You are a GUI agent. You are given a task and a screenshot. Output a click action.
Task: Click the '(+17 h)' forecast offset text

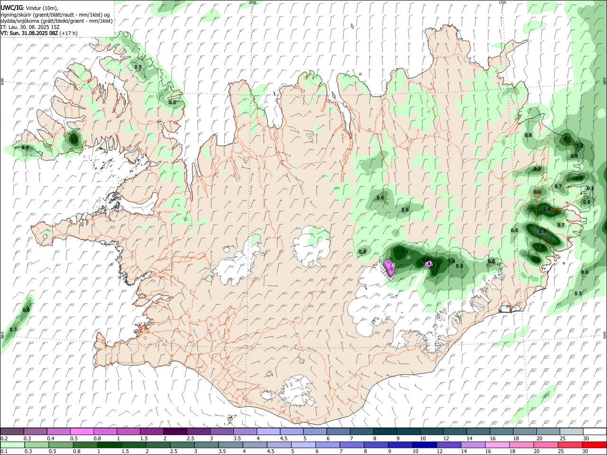[x=69, y=33]
